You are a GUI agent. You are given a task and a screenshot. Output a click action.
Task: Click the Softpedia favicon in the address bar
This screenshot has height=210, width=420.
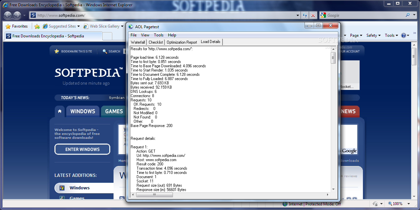tap(33, 15)
